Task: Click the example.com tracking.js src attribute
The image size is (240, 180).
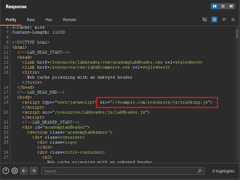Action: tap(156, 102)
